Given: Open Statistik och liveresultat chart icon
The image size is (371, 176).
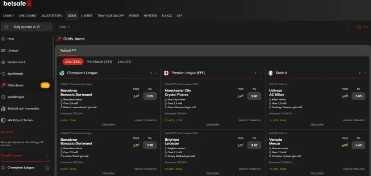Looking at the screenshot, I should coord(3,108).
